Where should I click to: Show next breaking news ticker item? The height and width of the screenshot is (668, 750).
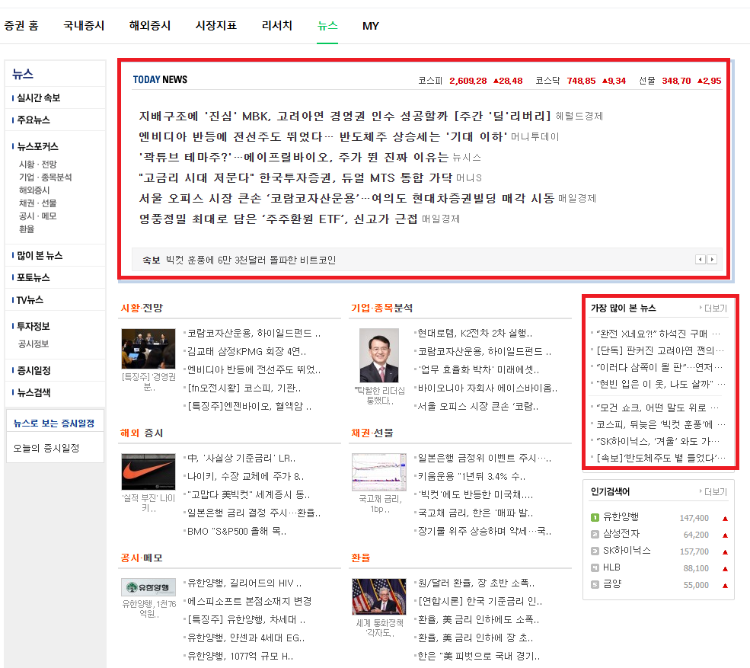pos(712,259)
